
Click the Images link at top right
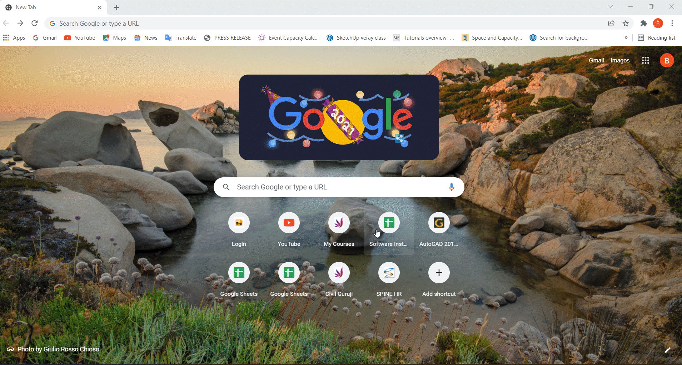pos(620,60)
